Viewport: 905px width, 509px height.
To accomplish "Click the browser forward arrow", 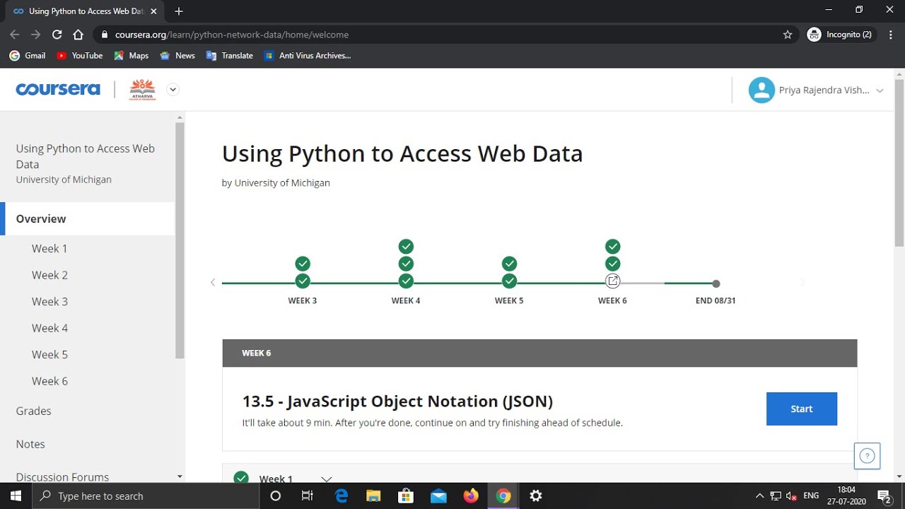I will [36, 34].
